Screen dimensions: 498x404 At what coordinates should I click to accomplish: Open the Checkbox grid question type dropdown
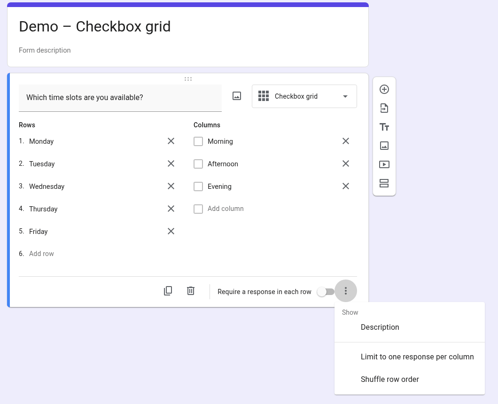pos(304,96)
